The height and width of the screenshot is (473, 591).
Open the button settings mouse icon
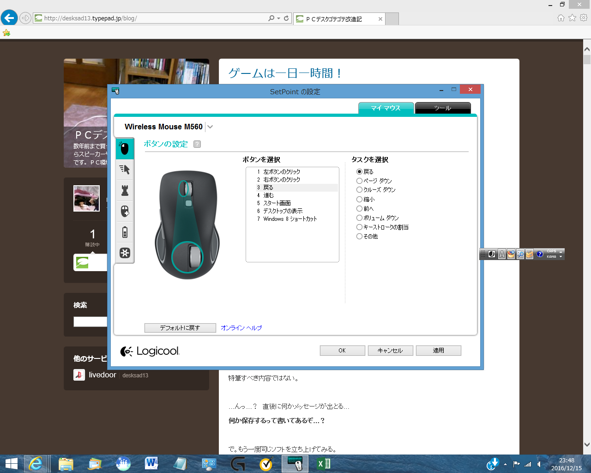(x=124, y=149)
